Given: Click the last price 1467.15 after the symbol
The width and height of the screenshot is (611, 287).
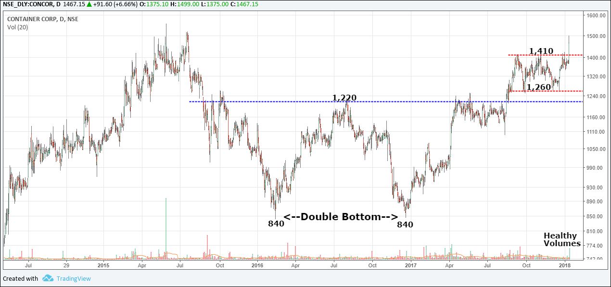Looking at the screenshot, I should click(x=74, y=4).
